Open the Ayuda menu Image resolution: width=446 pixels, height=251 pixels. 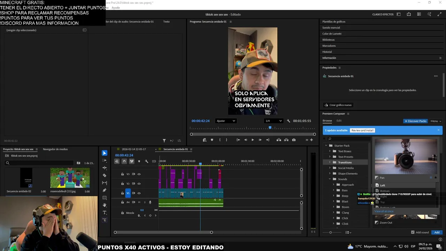tap(116, 7)
